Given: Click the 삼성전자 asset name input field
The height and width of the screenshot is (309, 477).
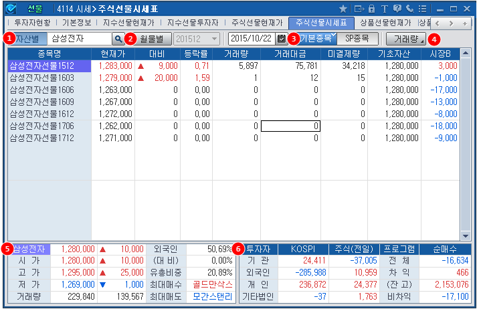Looking at the screenshot, I should 80,39.
